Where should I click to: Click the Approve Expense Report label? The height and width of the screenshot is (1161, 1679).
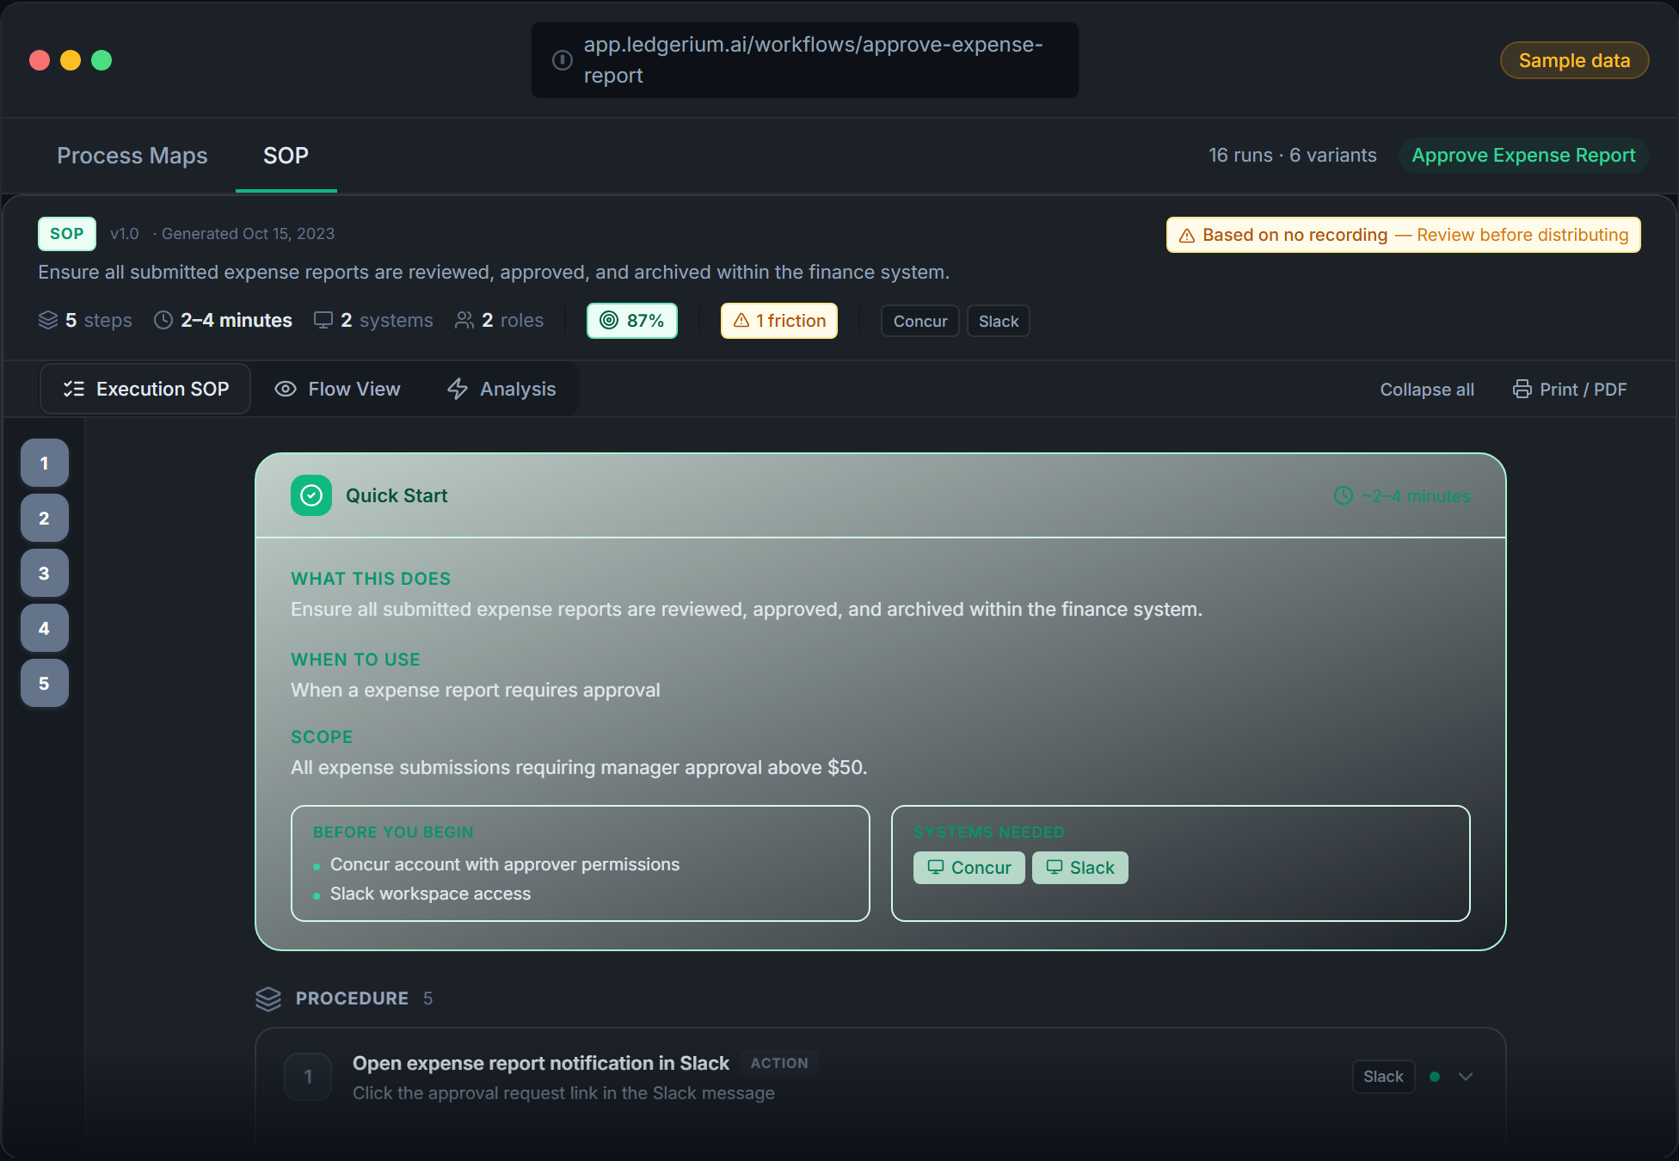[x=1523, y=156]
